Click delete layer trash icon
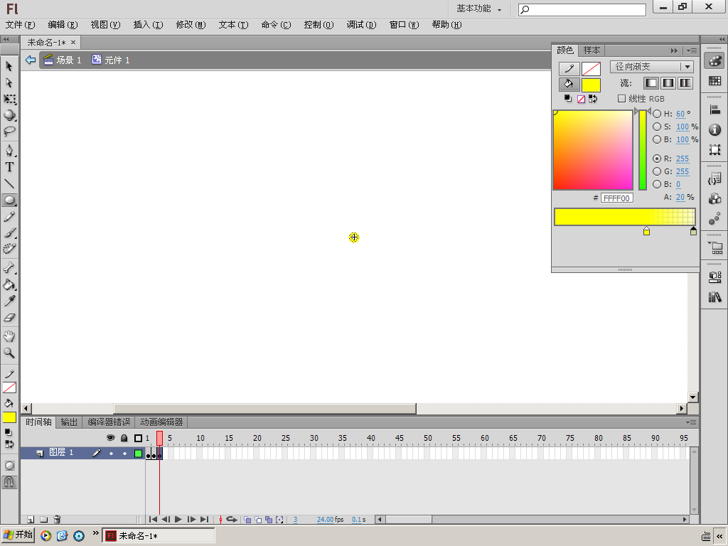The width and height of the screenshot is (728, 546). tap(57, 519)
